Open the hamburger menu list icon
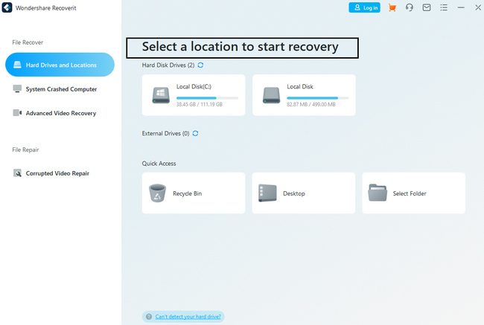The height and width of the screenshot is (325, 484). (444, 7)
